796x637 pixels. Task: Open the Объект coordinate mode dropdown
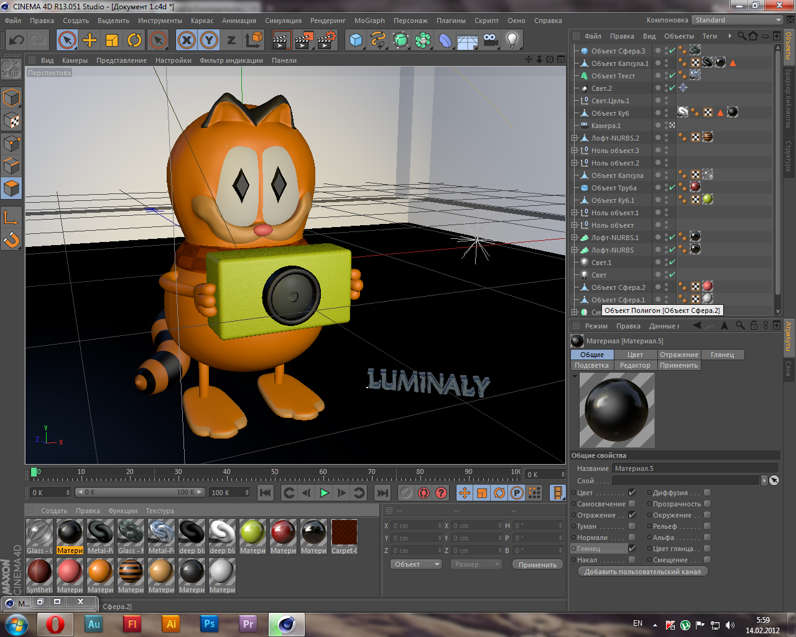point(416,564)
